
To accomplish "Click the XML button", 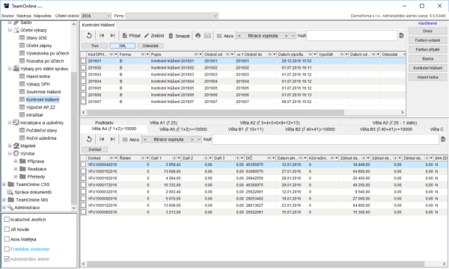I will (x=123, y=46).
